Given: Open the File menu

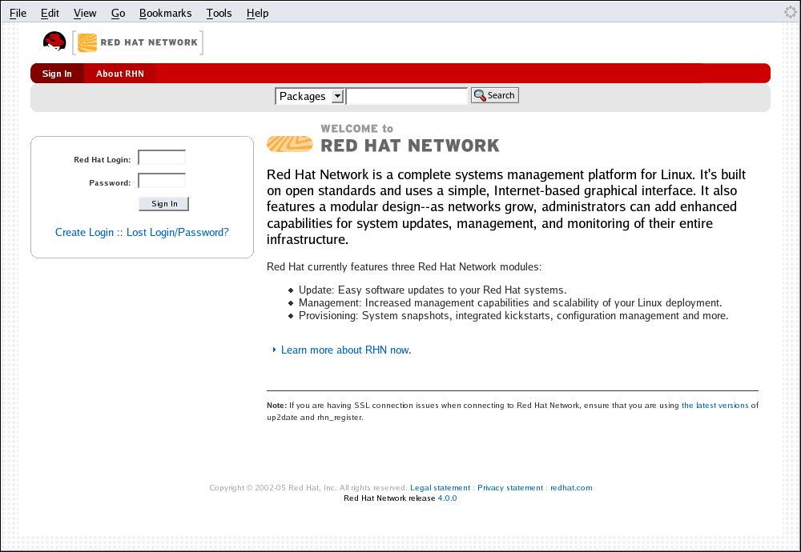Looking at the screenshot, I should pos(18,13).
